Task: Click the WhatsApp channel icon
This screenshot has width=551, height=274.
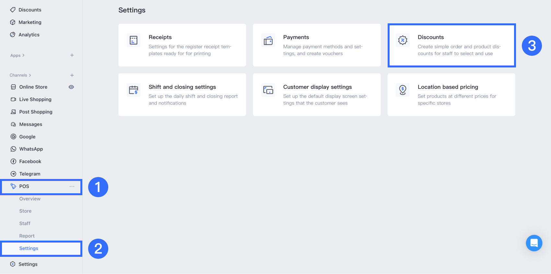Action: [13, 149]
